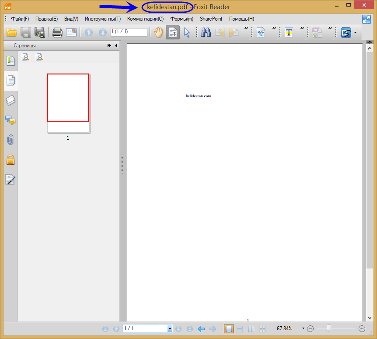This screenshot has width=377, height=339.
Task: Open dropdown arrow next to Foxit S icon
Action: (356, 33)
